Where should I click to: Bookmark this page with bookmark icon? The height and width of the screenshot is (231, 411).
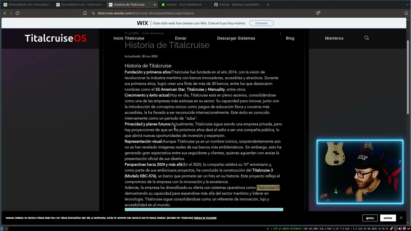(x=85, y=13)
